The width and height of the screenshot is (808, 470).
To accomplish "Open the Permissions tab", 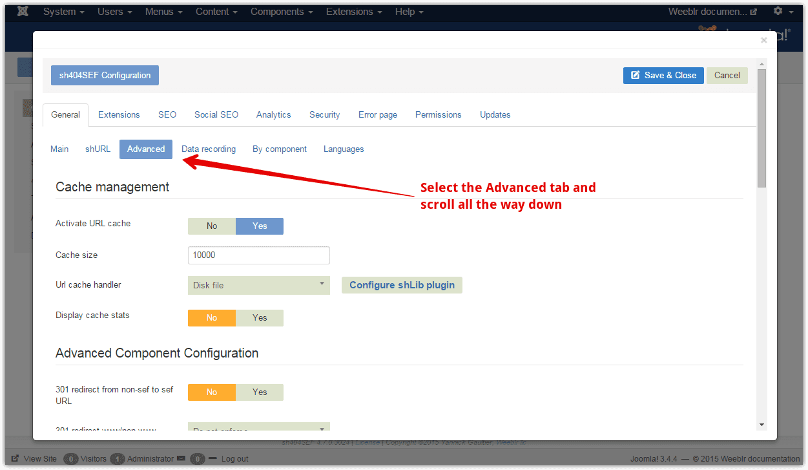I will click(x=439, y=114).
